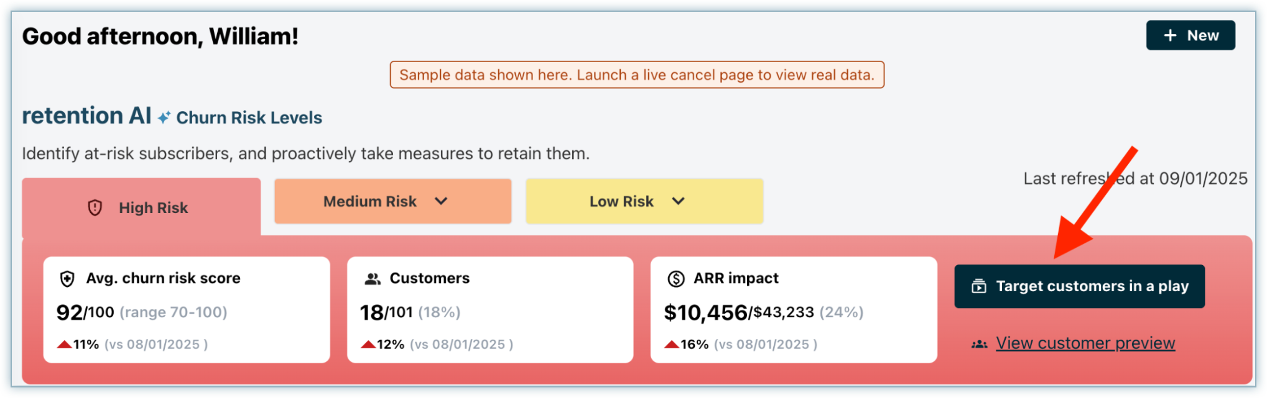Open the Low Risk tab
Viewport: 1267px width, 398px height.
coord(621,201)
